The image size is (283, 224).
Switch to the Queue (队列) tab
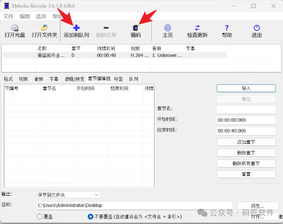click(x=133, y=79)
